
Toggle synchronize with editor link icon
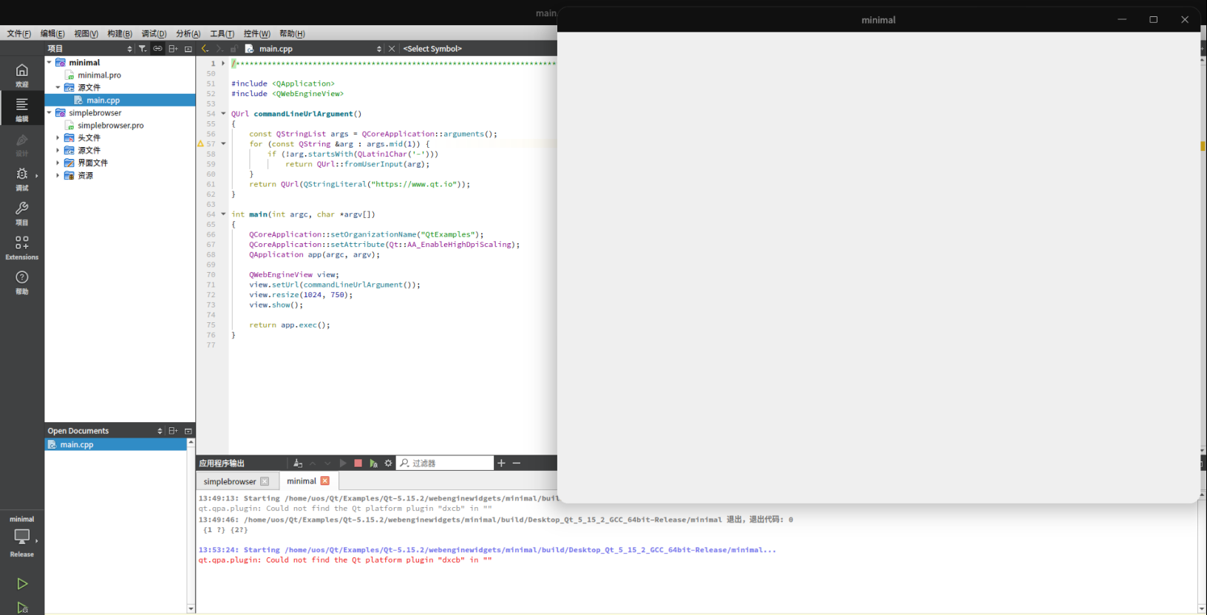pyautogui.click(x=157, y=49)
